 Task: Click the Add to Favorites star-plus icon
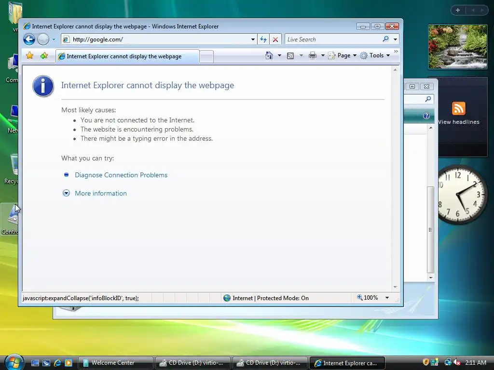44,56
